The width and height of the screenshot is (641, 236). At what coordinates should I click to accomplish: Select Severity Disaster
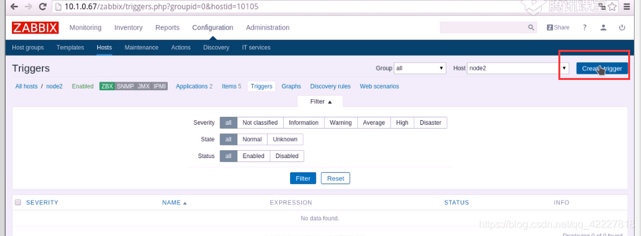tap(430, 123)
